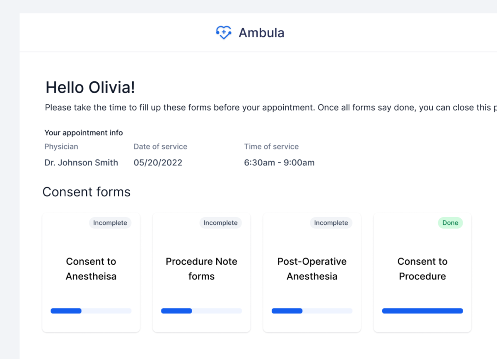The width and height of the screenshot is (497, 359).
Task: Select the physician name Dr. Johnson Smith
Action: coord(81,163)
